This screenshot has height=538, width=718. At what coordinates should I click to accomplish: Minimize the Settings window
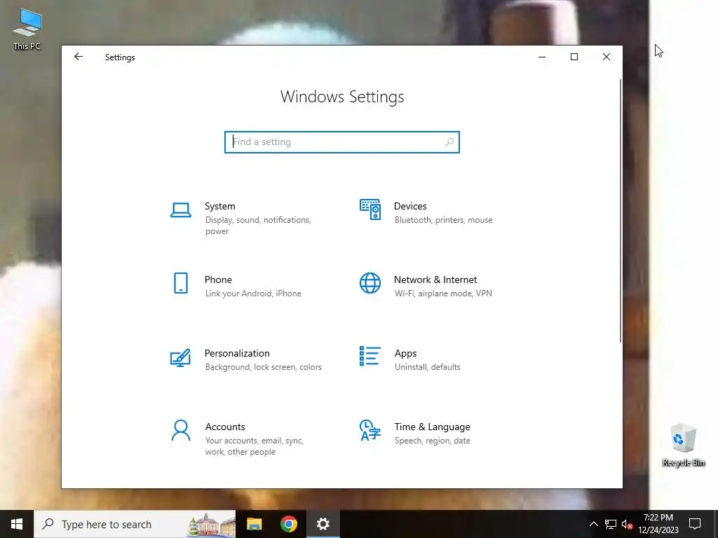(542, 57)
